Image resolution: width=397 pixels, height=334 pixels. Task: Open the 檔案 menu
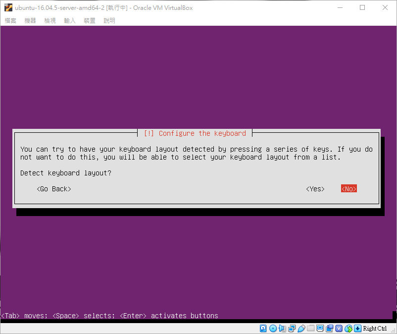10,20
